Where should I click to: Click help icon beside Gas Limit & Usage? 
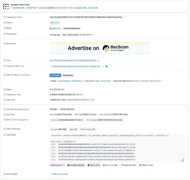click(x=4, y=109)
